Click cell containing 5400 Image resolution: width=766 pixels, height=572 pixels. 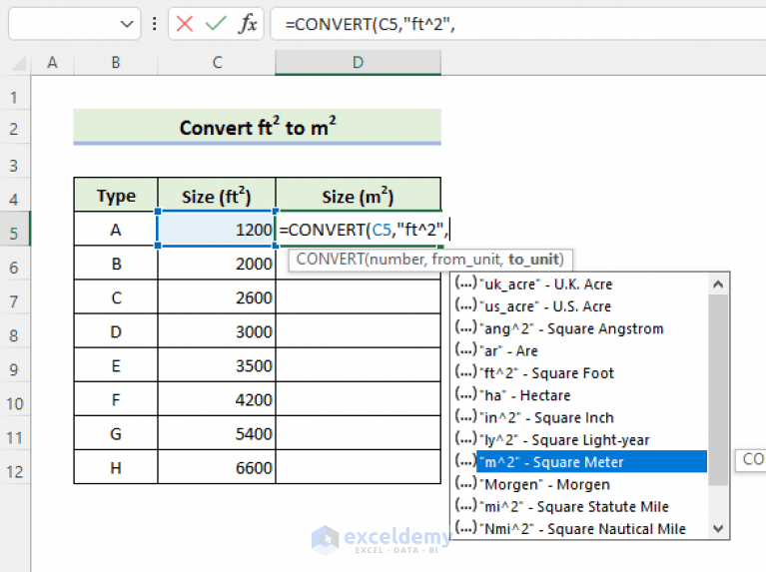[x=217, y=434]
